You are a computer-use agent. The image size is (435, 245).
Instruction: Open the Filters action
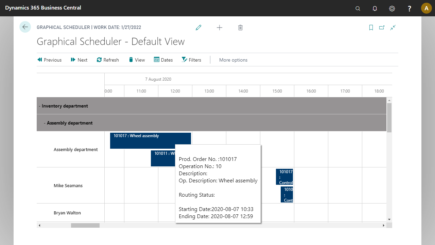click(191, 60)
